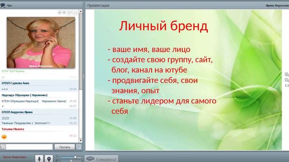Viewport: 289px width, 162px height.
Task: Select chat sender 0701П Суркова Анна
Action: (15, 83)
